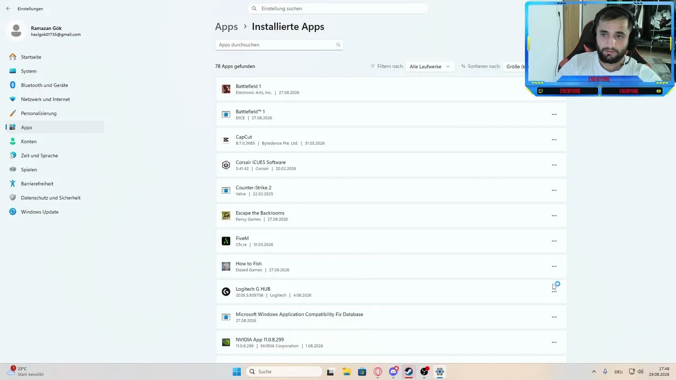Open Steam from the taskbar
676x380 pixels.
tap(409, 372)
